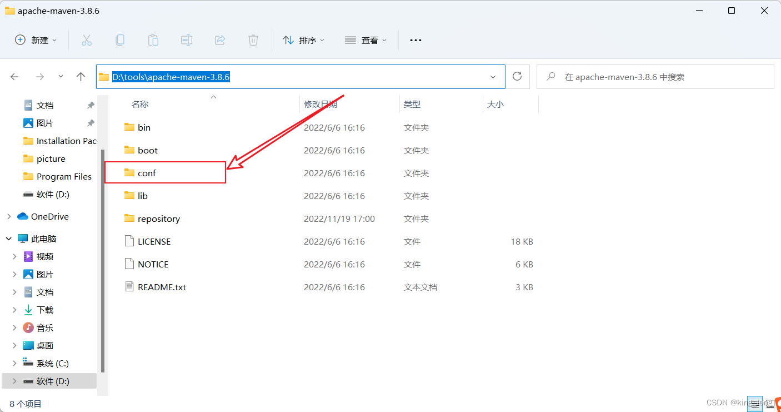
Task: Click the 此电脑 computer icon
Action: (x=23, y=239)
